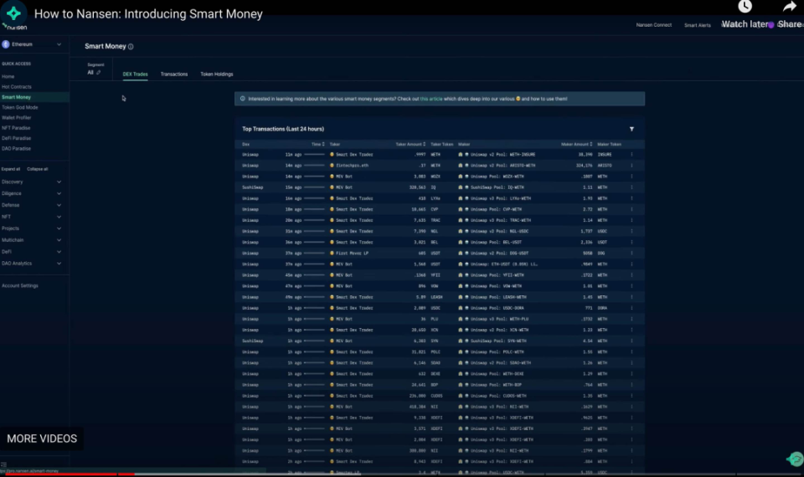This screenshot has width=804, height=477.
Task: Open row menu for LYXe-WETH trade
Action: [631, 198]
